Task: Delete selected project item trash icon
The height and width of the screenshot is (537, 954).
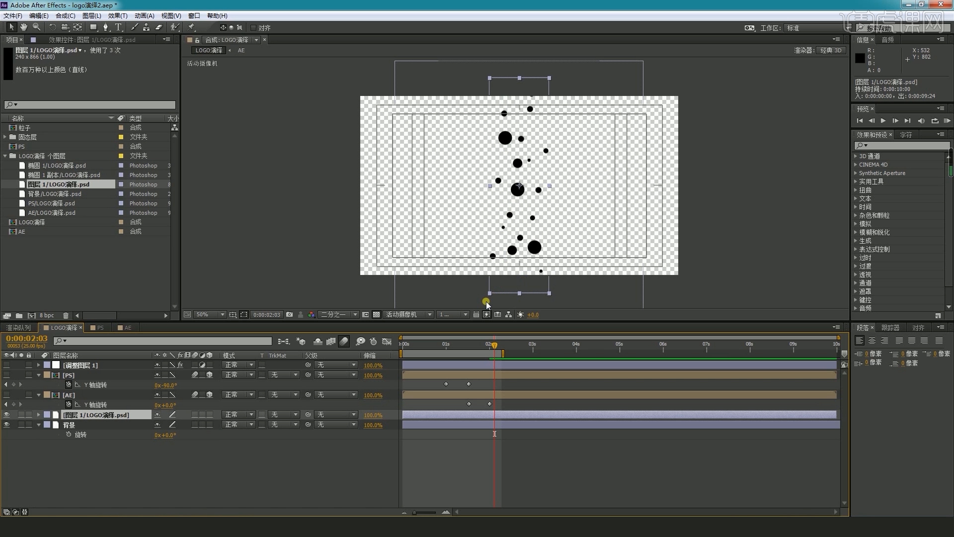Action: tap(66, 316)
